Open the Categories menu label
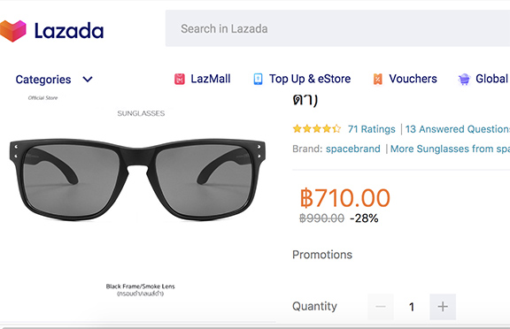 43,80
